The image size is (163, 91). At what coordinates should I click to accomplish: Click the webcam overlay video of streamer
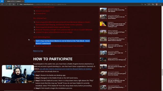click(18, 74)
